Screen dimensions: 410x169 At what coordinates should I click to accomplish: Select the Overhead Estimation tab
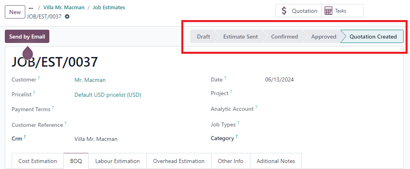tap(179, 161)
